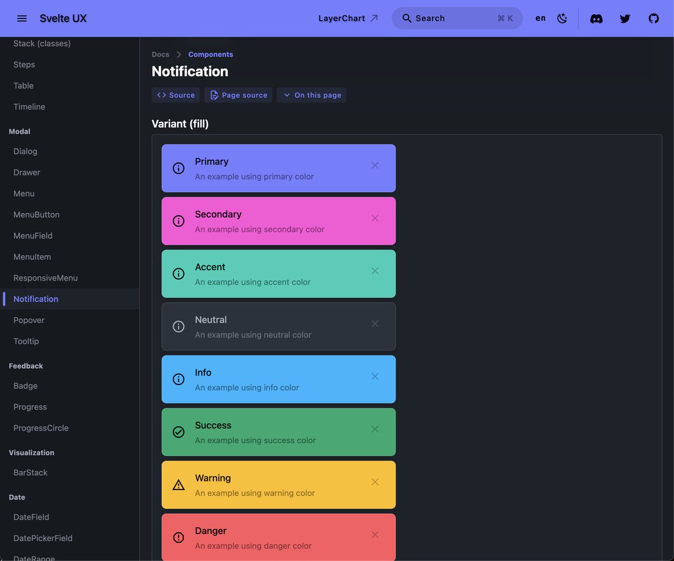This screenshot has height=561, width=674.
Task: Click the Twitter icon in the header
Action: [x=625, y=18]
